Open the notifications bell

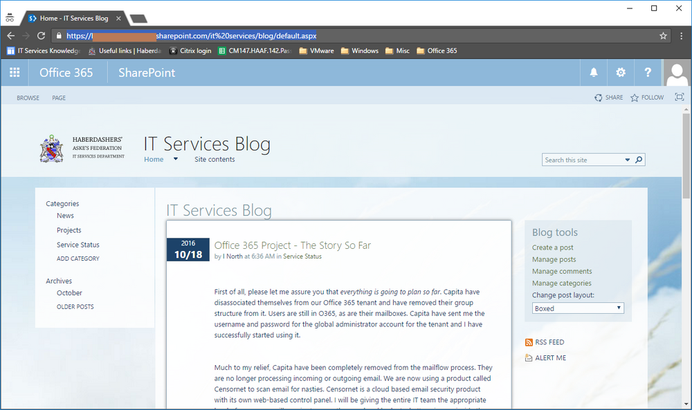tap(594, 73)
